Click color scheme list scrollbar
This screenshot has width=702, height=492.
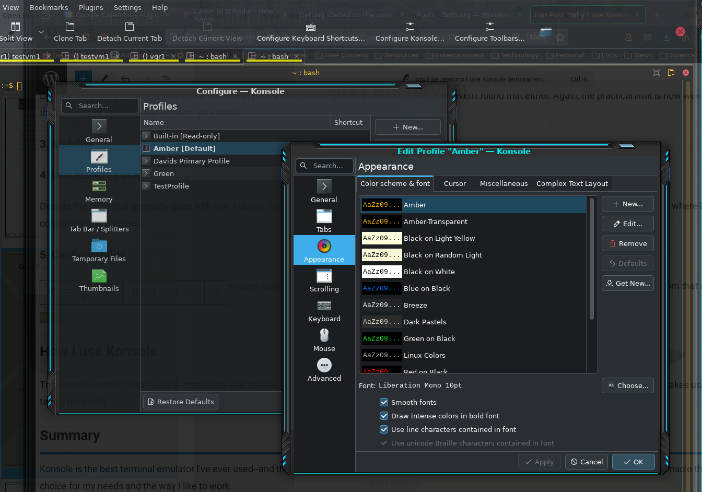click(592, 259)
